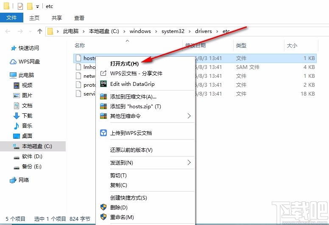Open the 文件 ribbon tab

11,18
